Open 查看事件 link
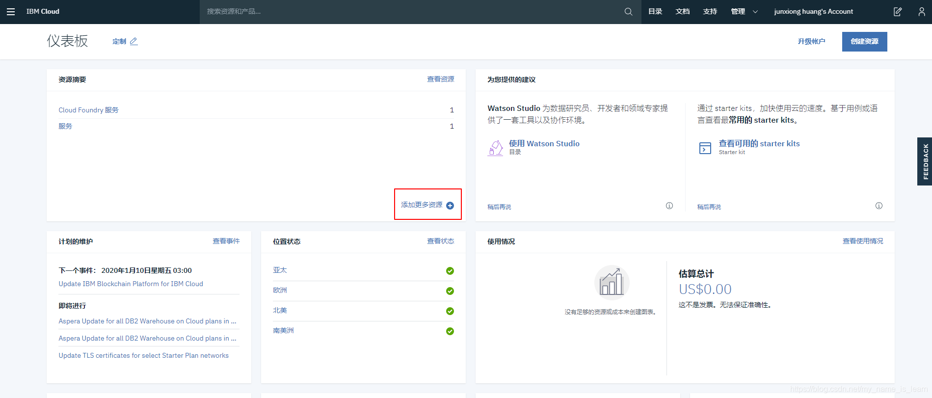932x398 pixels. point(226,241)
